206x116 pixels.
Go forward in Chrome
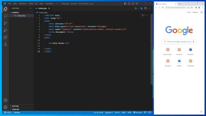click(x=159, y=8)
